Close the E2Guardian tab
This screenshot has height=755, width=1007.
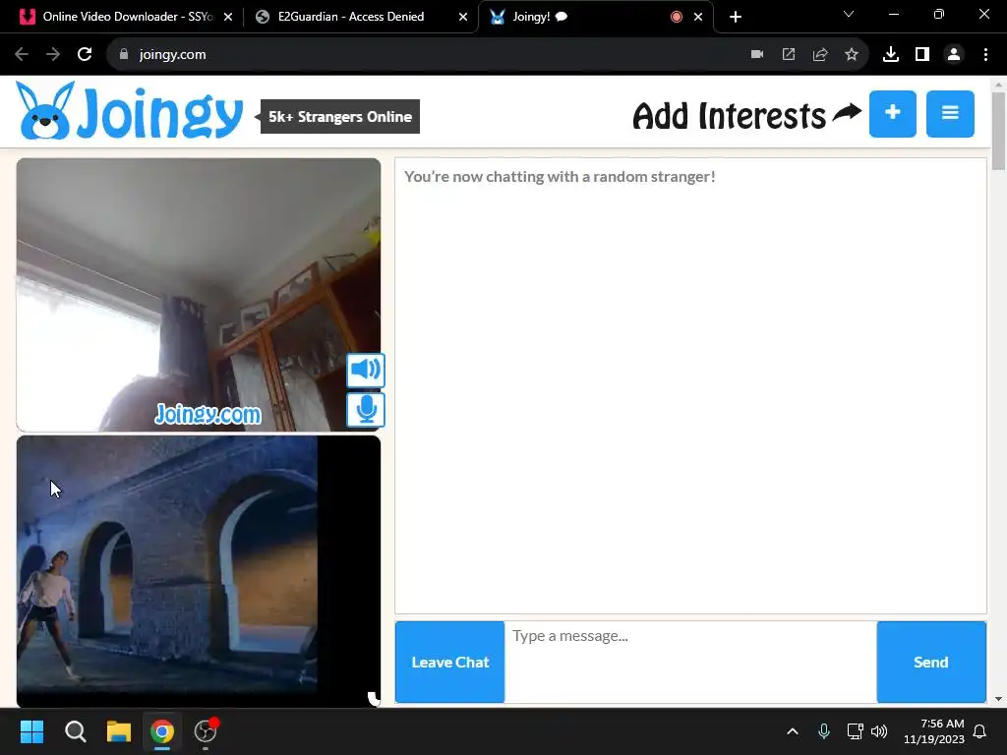click(x=463, y=17)
